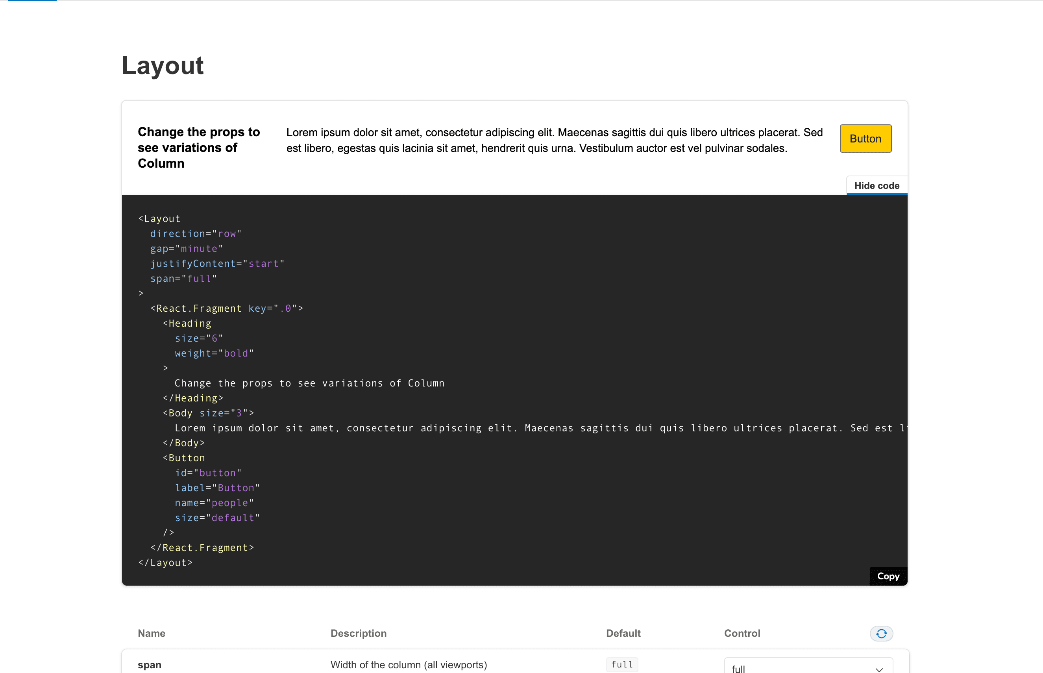Click the span prop name in table

click(150, 665)
